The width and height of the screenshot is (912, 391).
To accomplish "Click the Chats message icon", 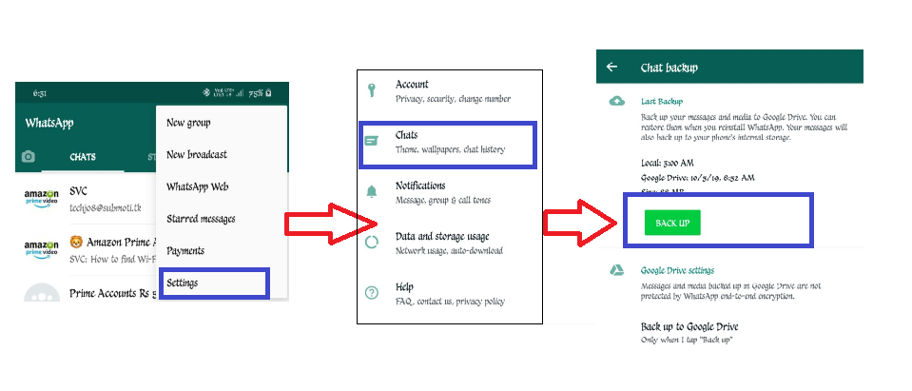I will point(371,142).
